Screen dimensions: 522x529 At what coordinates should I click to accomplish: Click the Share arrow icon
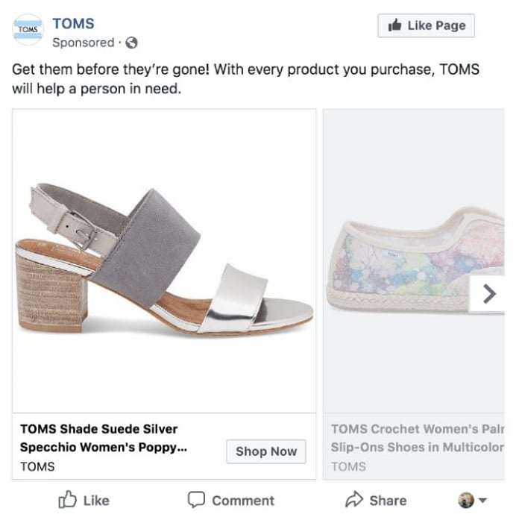(x=354, y=500)
